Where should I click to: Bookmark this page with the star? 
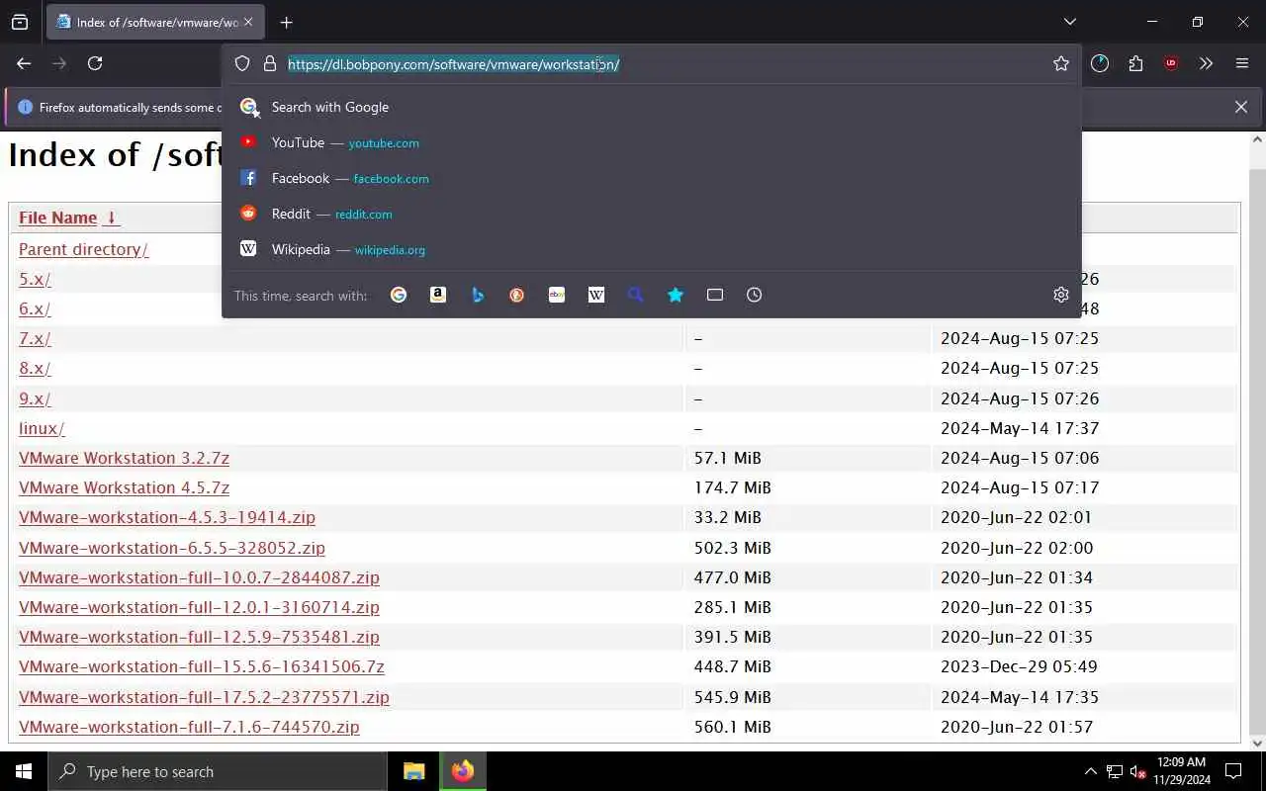point(1061,64)
